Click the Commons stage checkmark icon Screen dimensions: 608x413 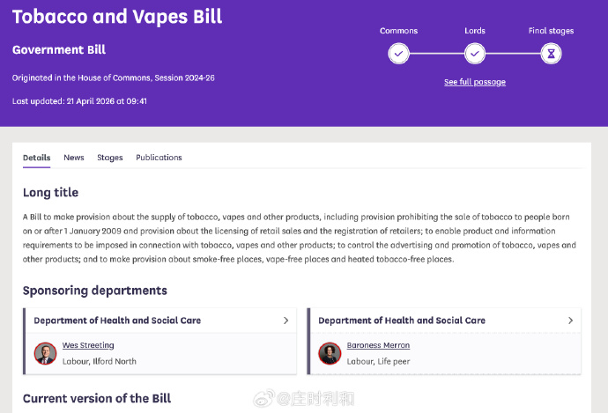coord(398,54)
